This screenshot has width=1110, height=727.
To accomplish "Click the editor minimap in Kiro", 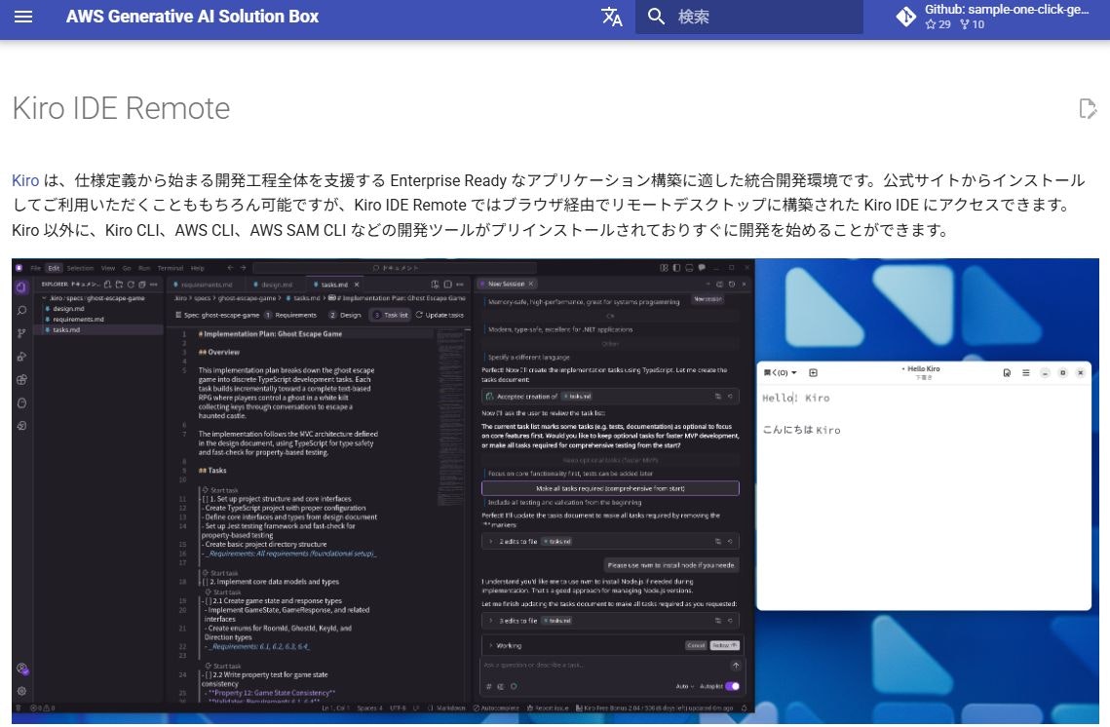I will click(451, 418).
